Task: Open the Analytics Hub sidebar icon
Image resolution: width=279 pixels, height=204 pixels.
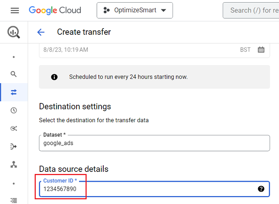Action: tap(14, 128)
